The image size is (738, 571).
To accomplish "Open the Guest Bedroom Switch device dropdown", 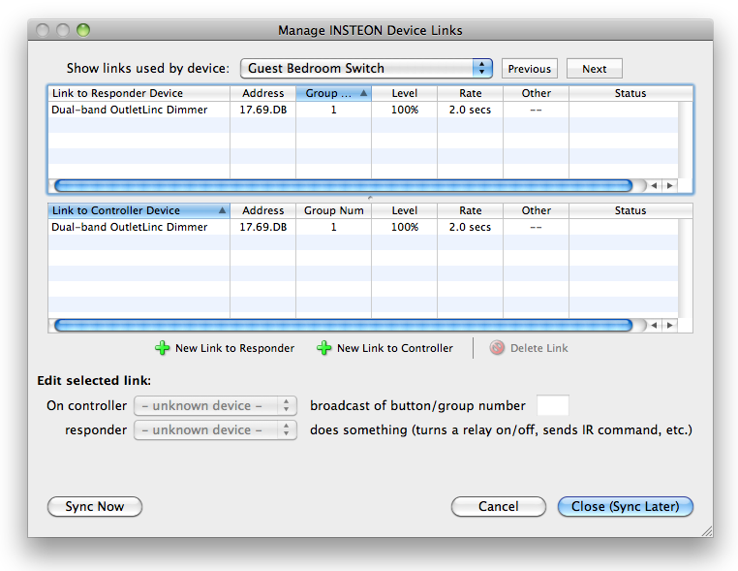I will coord(366,68).
